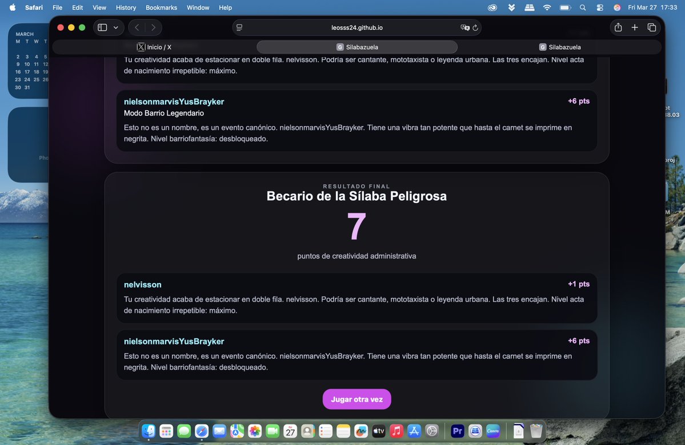Open Launchpad in the Dock
Image resolution: width=685 pixels, height=445 pixels.
tap(166, 431)
